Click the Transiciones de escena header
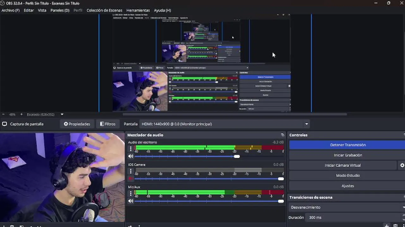 pos(311,197)
